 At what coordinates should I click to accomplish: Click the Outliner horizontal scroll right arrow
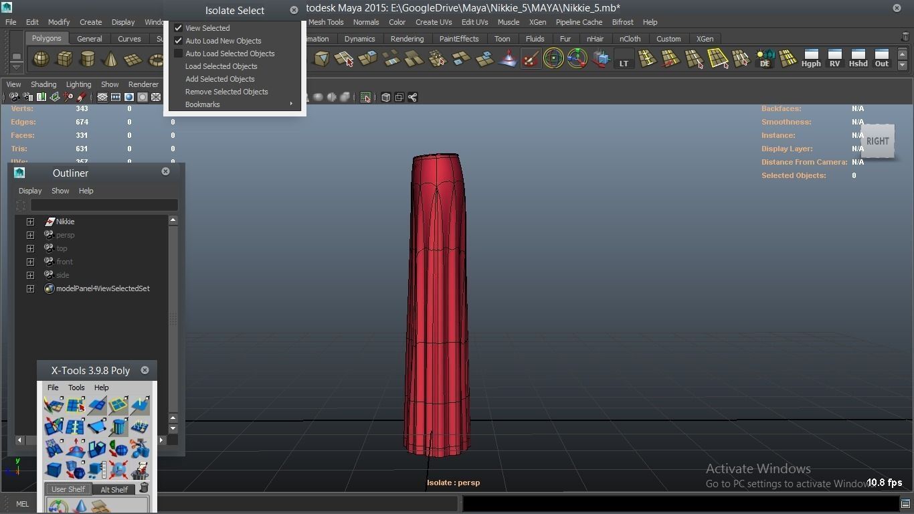[x=161, y=440]
